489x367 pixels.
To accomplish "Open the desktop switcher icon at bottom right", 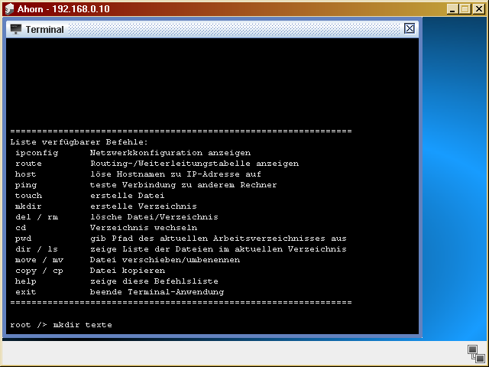I will 476,353.
